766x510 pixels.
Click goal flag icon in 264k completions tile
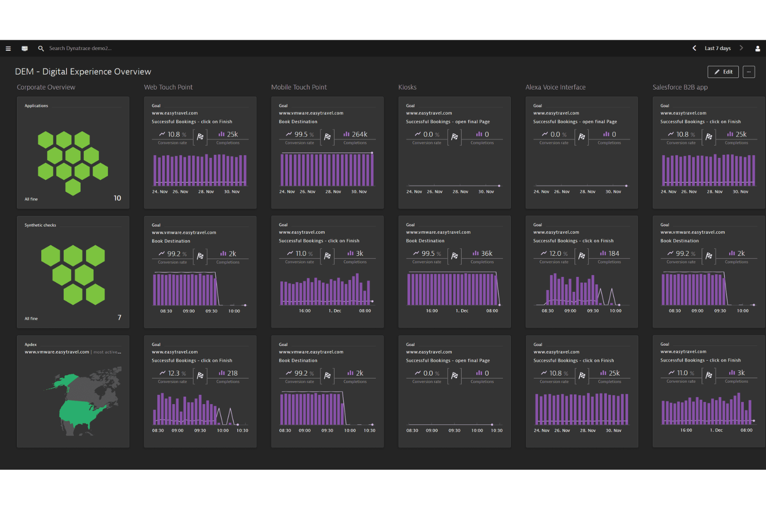click(x=328, y=137)
